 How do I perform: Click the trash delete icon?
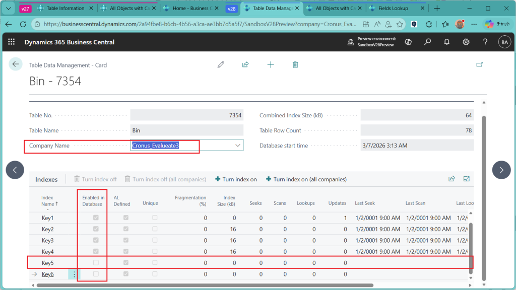[x=295, y=64]
